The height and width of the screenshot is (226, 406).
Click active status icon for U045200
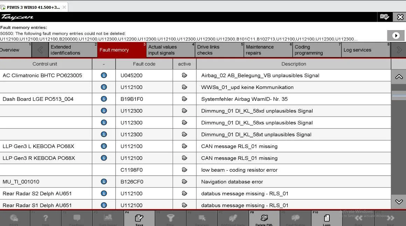click(184, 75)
